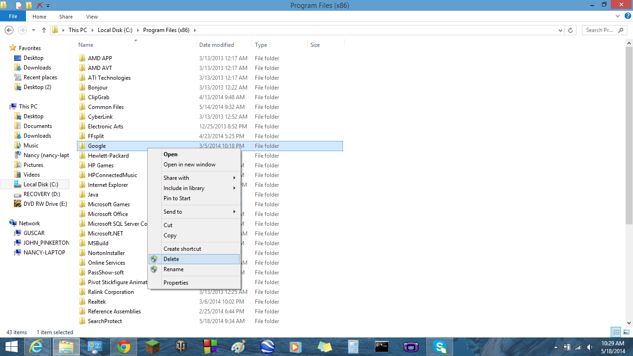Click the New folder quick access icon
633x356 pixels.
(29, 6)
